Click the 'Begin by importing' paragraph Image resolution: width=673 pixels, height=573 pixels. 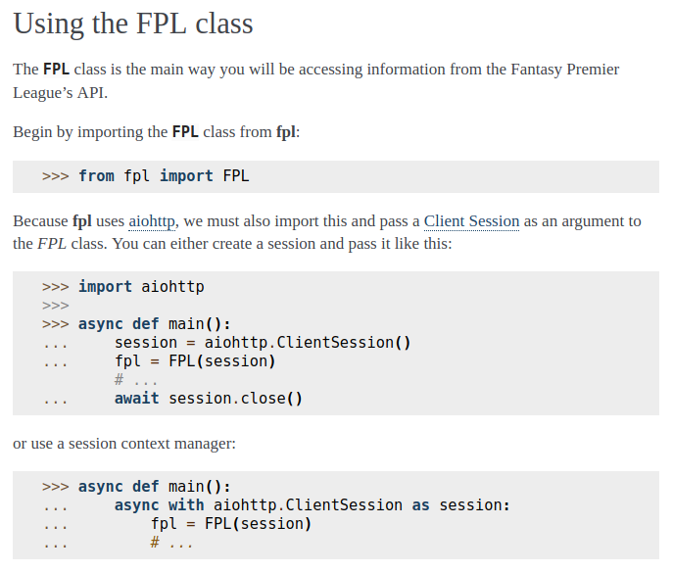pyautogui.click(x=156, y=132)
